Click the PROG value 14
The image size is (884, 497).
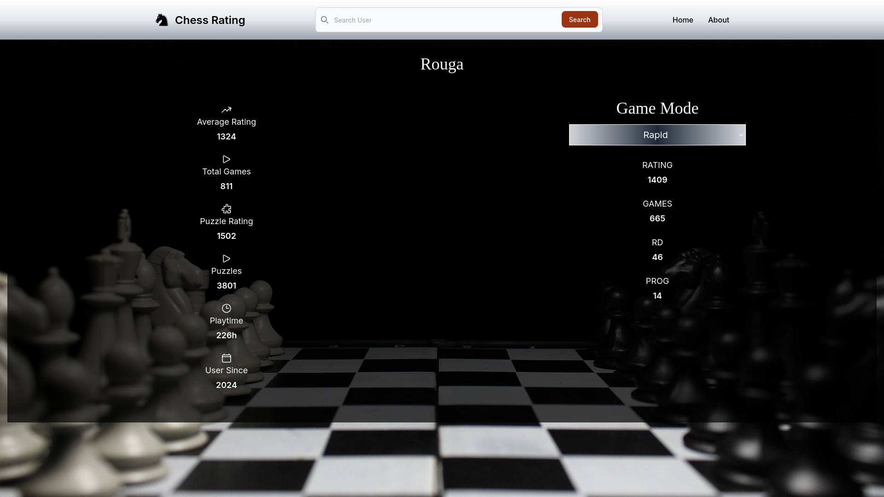(x=657, y=295)
